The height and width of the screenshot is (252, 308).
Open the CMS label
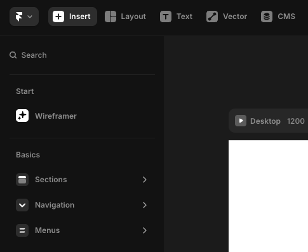tap(286, 17)
